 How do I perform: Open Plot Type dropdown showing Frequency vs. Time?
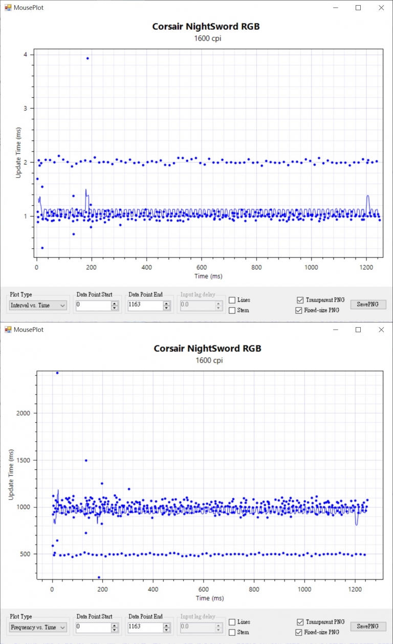38,628
